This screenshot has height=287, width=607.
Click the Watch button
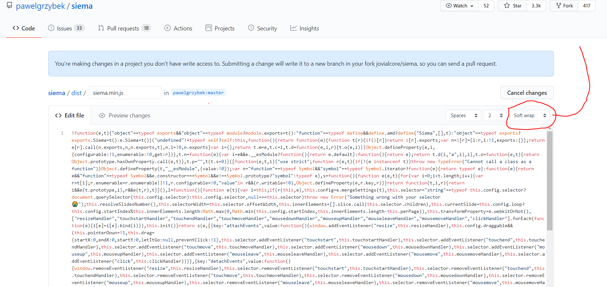click(460, 6)
